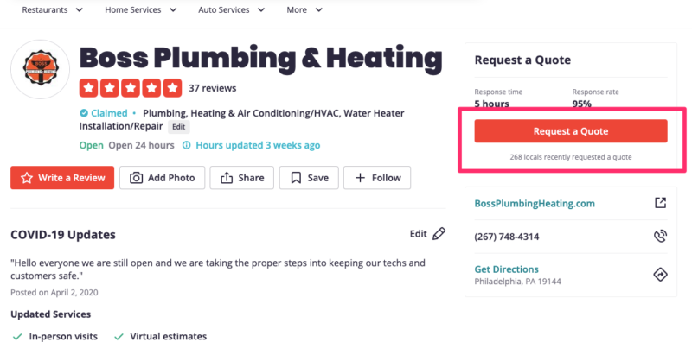Click the Add Photo button
Image resolution: width=692 pixels, height=342 pixels.
[x=162, y=178]
